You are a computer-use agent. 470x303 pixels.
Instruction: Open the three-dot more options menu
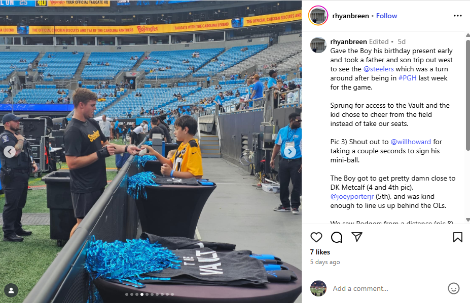click(x=458, y=16)
